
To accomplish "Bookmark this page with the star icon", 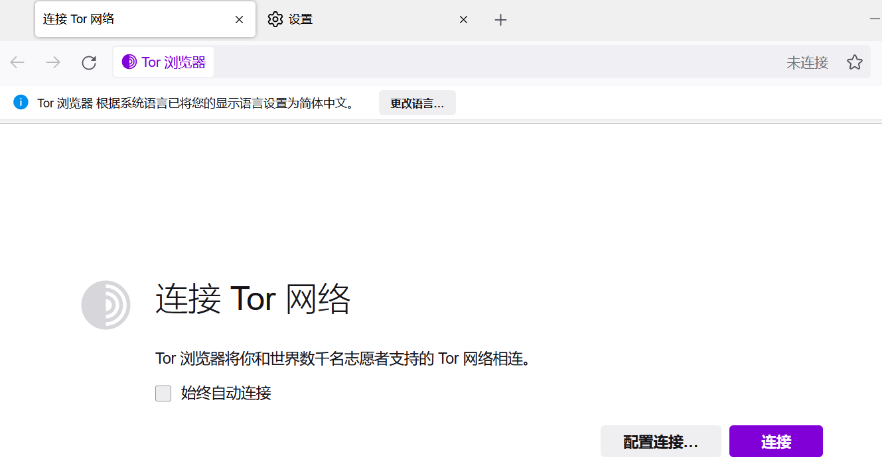I will [x=855, y=62].
